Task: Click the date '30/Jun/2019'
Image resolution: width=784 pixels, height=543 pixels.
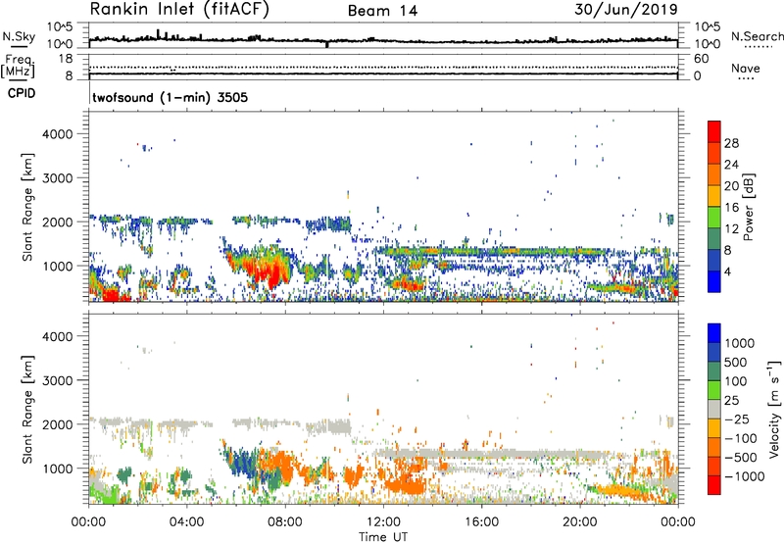Action: pos(626,9)
